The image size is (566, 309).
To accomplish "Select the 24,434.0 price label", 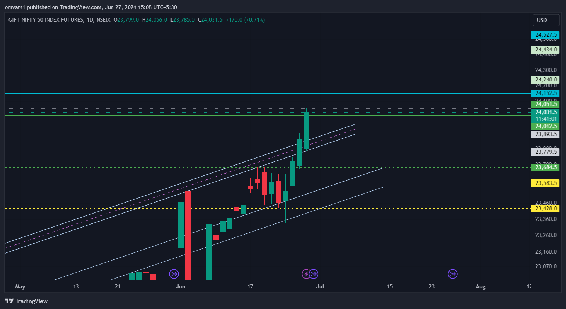I will [545, 50].
